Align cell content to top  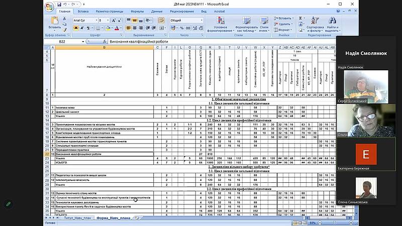click(129, 20)
